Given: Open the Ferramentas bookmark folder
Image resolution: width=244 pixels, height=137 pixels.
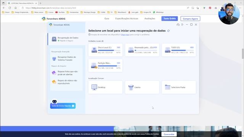Looking at the screenshot, I should pyautogui.click(x=72, y=12).
